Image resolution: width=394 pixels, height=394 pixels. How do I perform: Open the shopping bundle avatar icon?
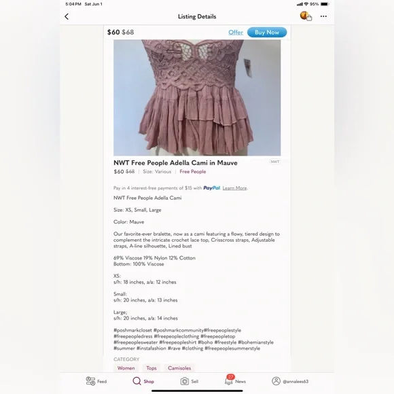[306, 16]
